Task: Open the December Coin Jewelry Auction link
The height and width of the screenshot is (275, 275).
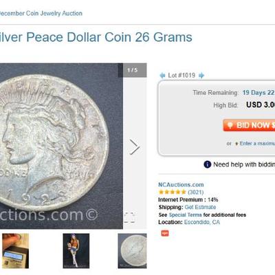Action: [x=41, y=13]
